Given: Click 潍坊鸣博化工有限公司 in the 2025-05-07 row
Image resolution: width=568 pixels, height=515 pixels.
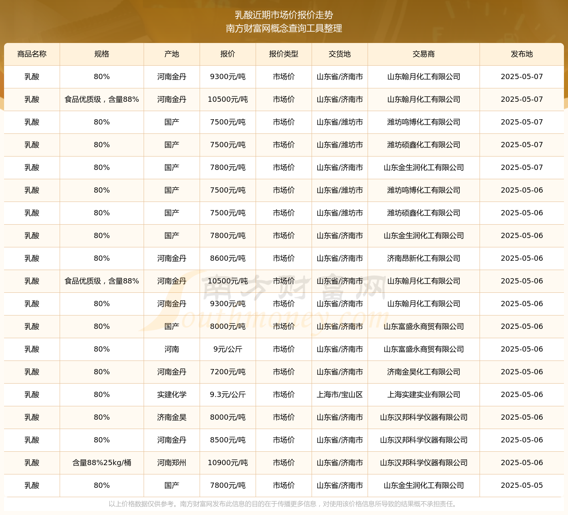Looking at the screenshot, I should (x=424, y=122).
